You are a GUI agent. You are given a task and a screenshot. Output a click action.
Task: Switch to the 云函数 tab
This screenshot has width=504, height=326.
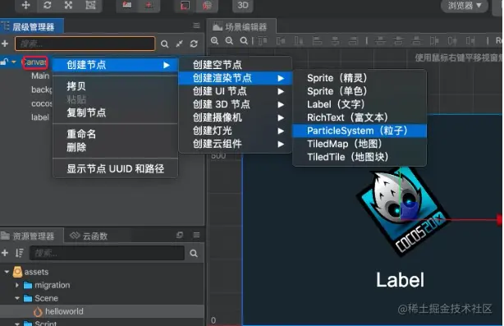[x=89, y=236]
